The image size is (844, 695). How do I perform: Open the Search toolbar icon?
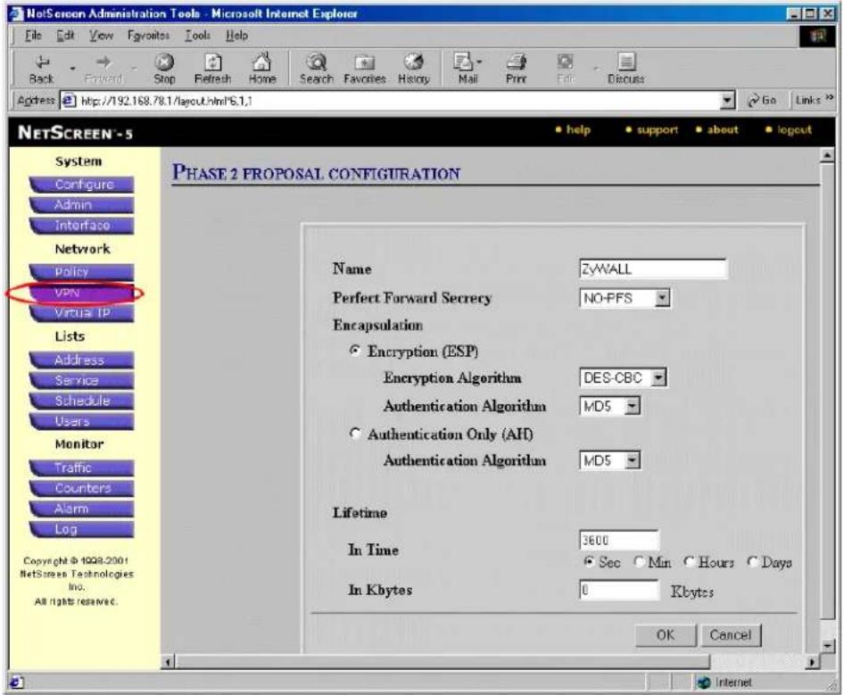(317, 62)
